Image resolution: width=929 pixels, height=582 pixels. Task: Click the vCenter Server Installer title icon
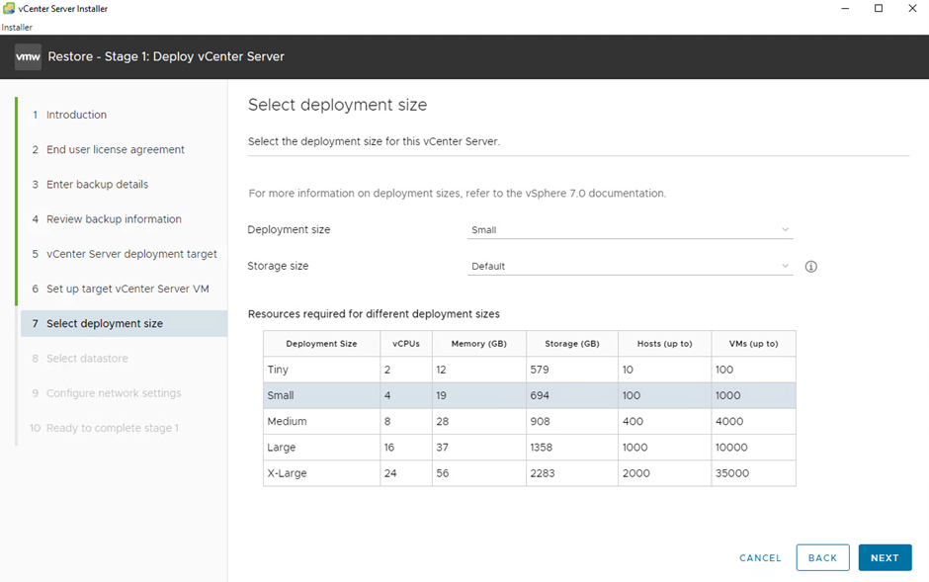9,9
